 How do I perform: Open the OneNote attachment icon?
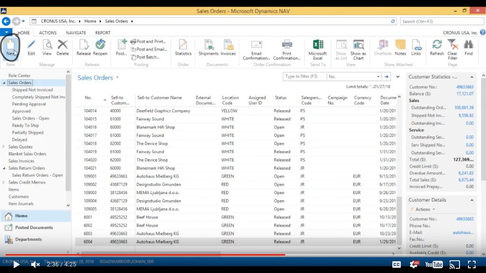click(x=383, y=47)
